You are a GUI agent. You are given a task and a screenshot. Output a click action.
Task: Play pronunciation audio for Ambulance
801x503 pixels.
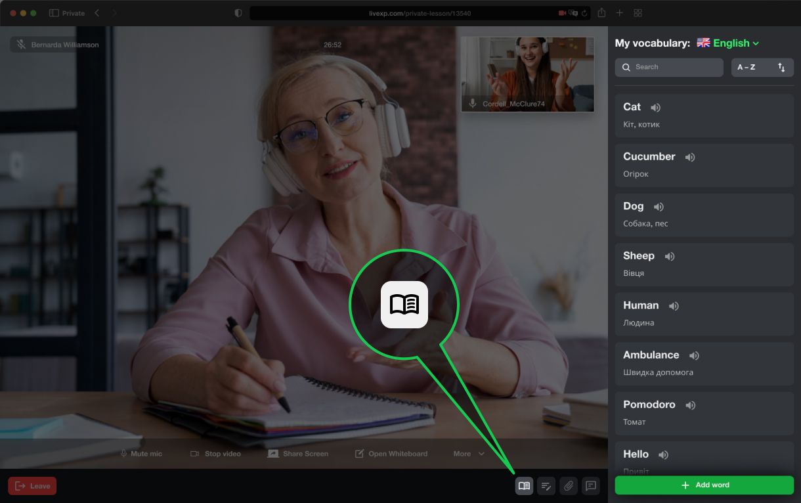694,356
